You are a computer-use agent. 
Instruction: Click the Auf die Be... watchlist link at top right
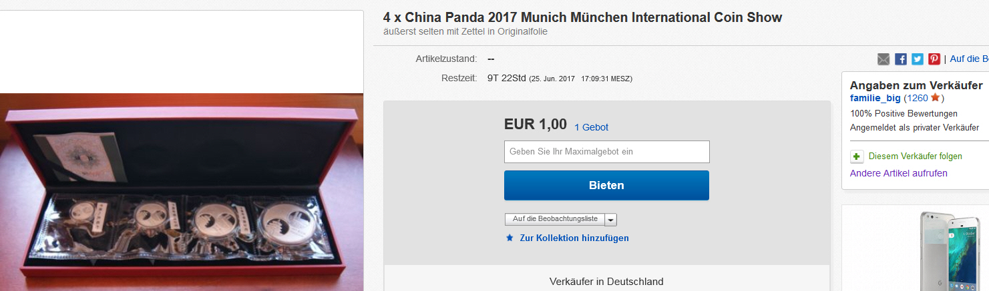tap(969, 59)
